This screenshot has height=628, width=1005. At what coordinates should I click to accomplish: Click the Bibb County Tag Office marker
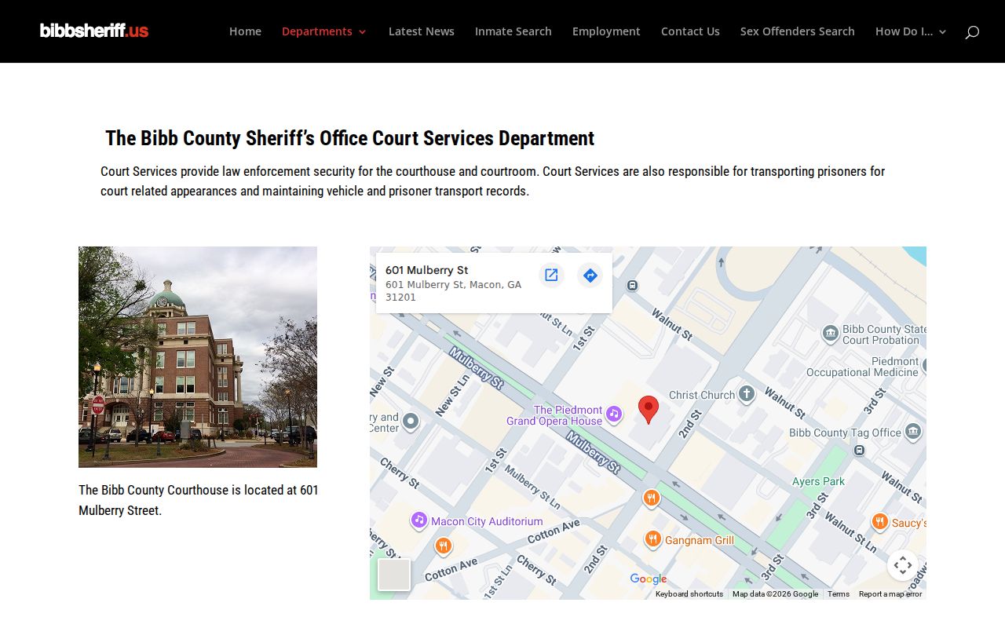[x=912, y=432]
